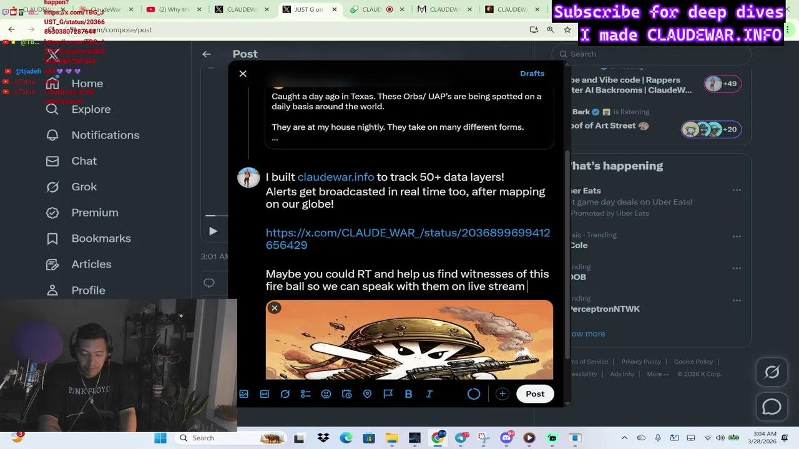
Task: Open Notifications in the sidebar
Action: (92, 135)
